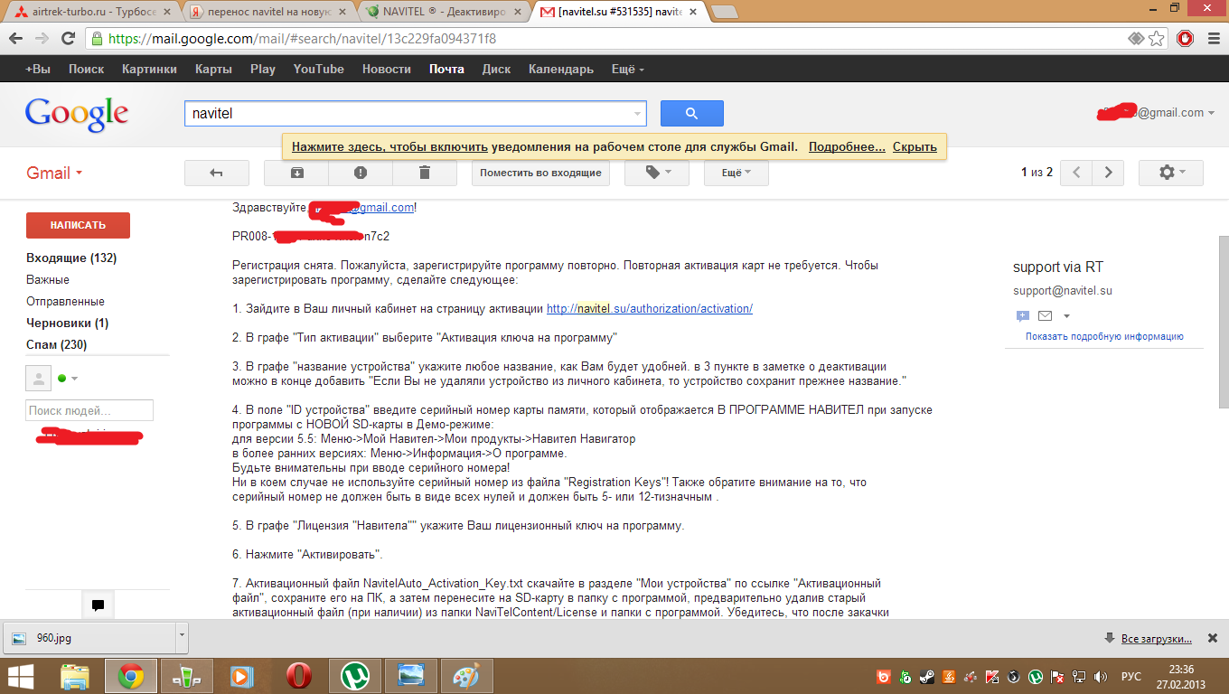Click the blue search magnifier button
This screenshot has height=694, width=1229.
pos(691,114)
